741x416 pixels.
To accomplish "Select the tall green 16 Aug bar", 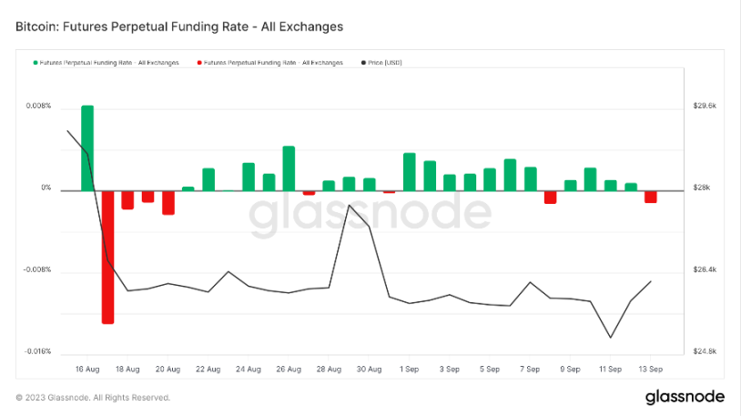I will pyautogui.click(x=87, y=148).
